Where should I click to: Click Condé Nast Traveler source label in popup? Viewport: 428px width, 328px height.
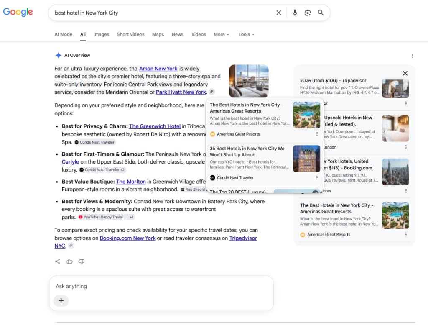(235, 178)
